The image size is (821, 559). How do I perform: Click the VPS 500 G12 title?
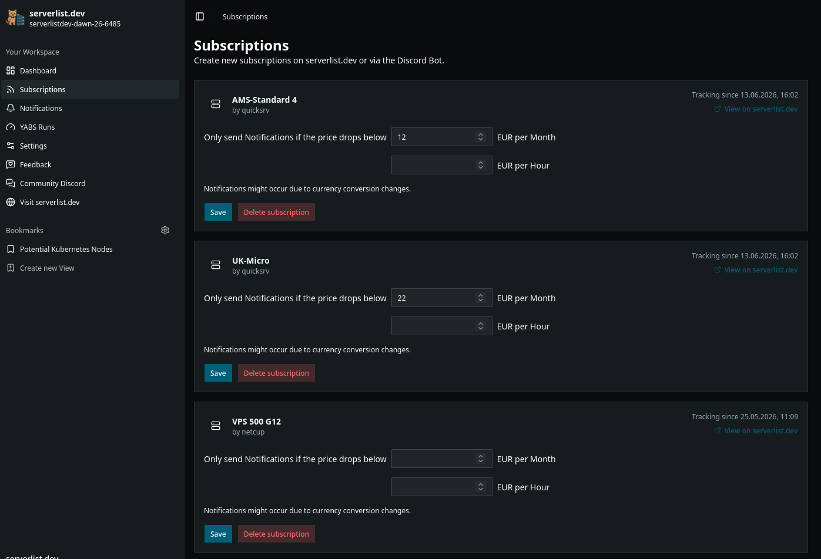point(257,422)
